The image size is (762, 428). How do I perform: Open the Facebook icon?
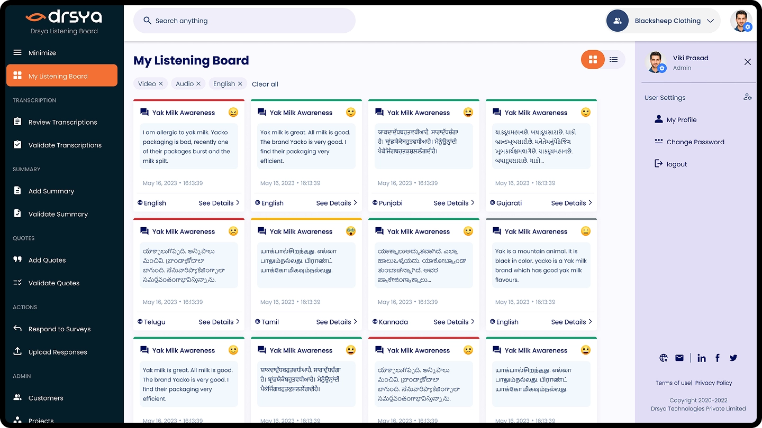tap(718, 358)
